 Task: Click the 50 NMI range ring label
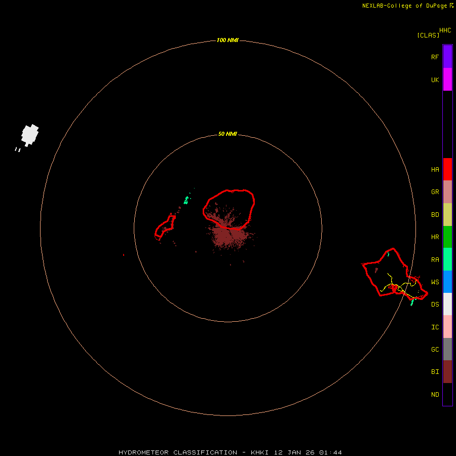tap(227, 134)
